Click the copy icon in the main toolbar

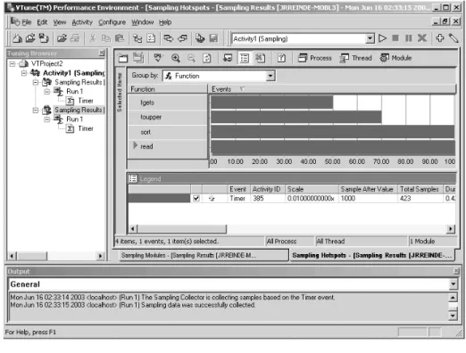[105, 38]
